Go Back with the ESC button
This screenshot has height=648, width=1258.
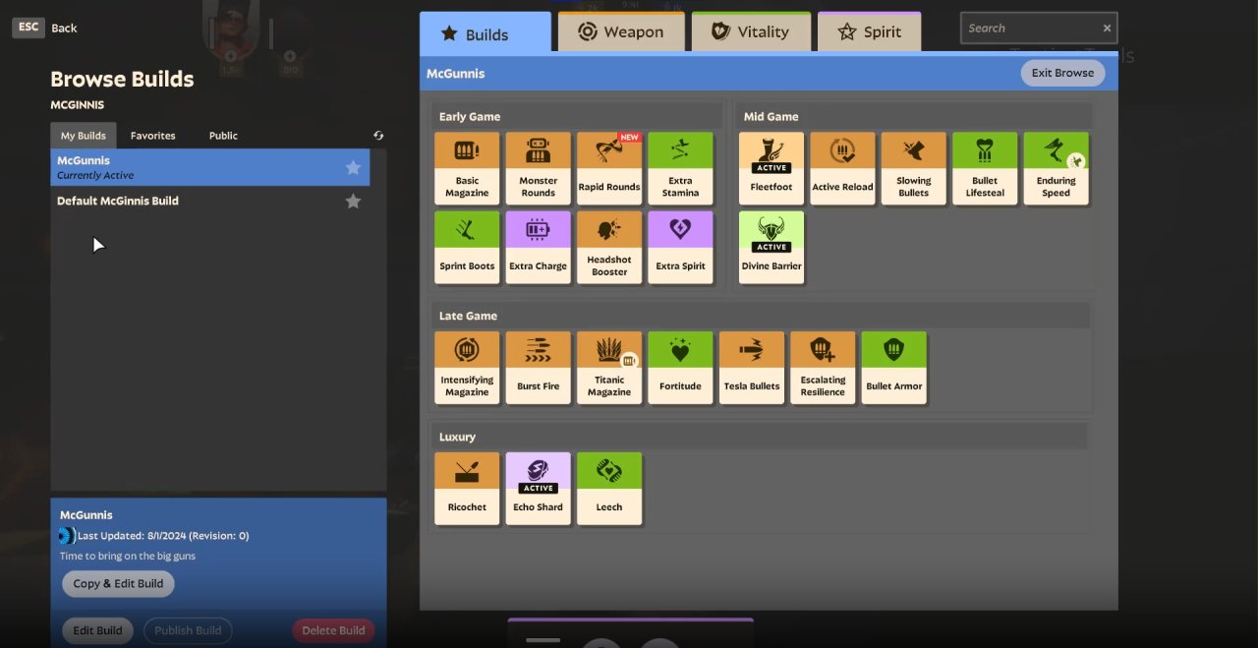[x=29, y=28]
